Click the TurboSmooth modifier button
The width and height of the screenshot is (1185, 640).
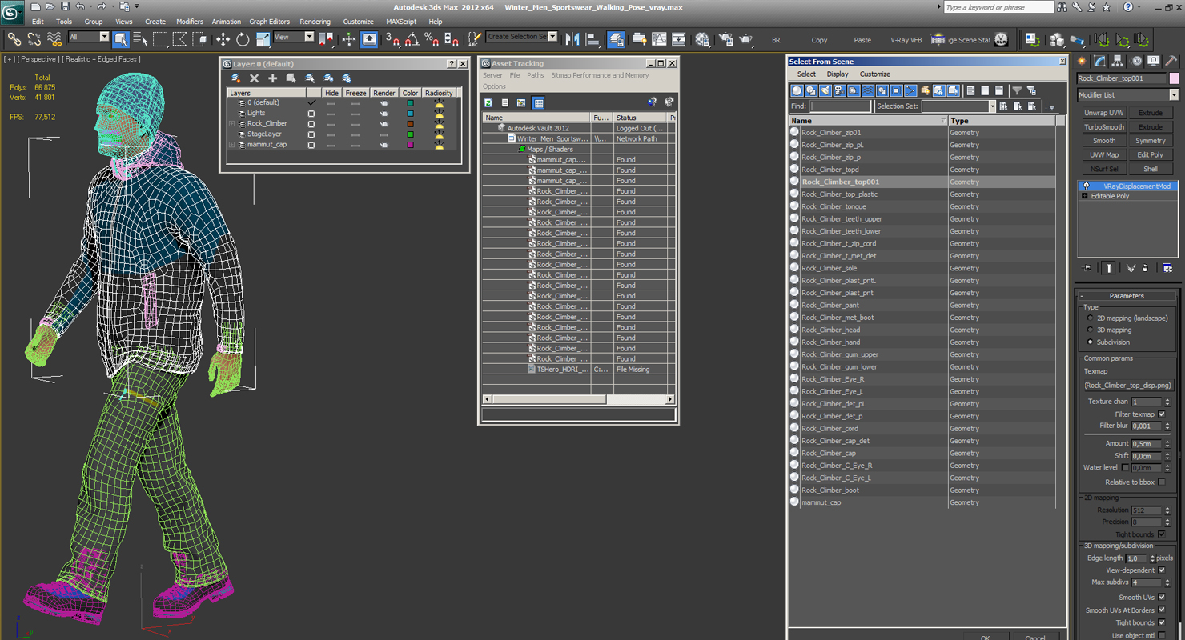coord(1104,126)
